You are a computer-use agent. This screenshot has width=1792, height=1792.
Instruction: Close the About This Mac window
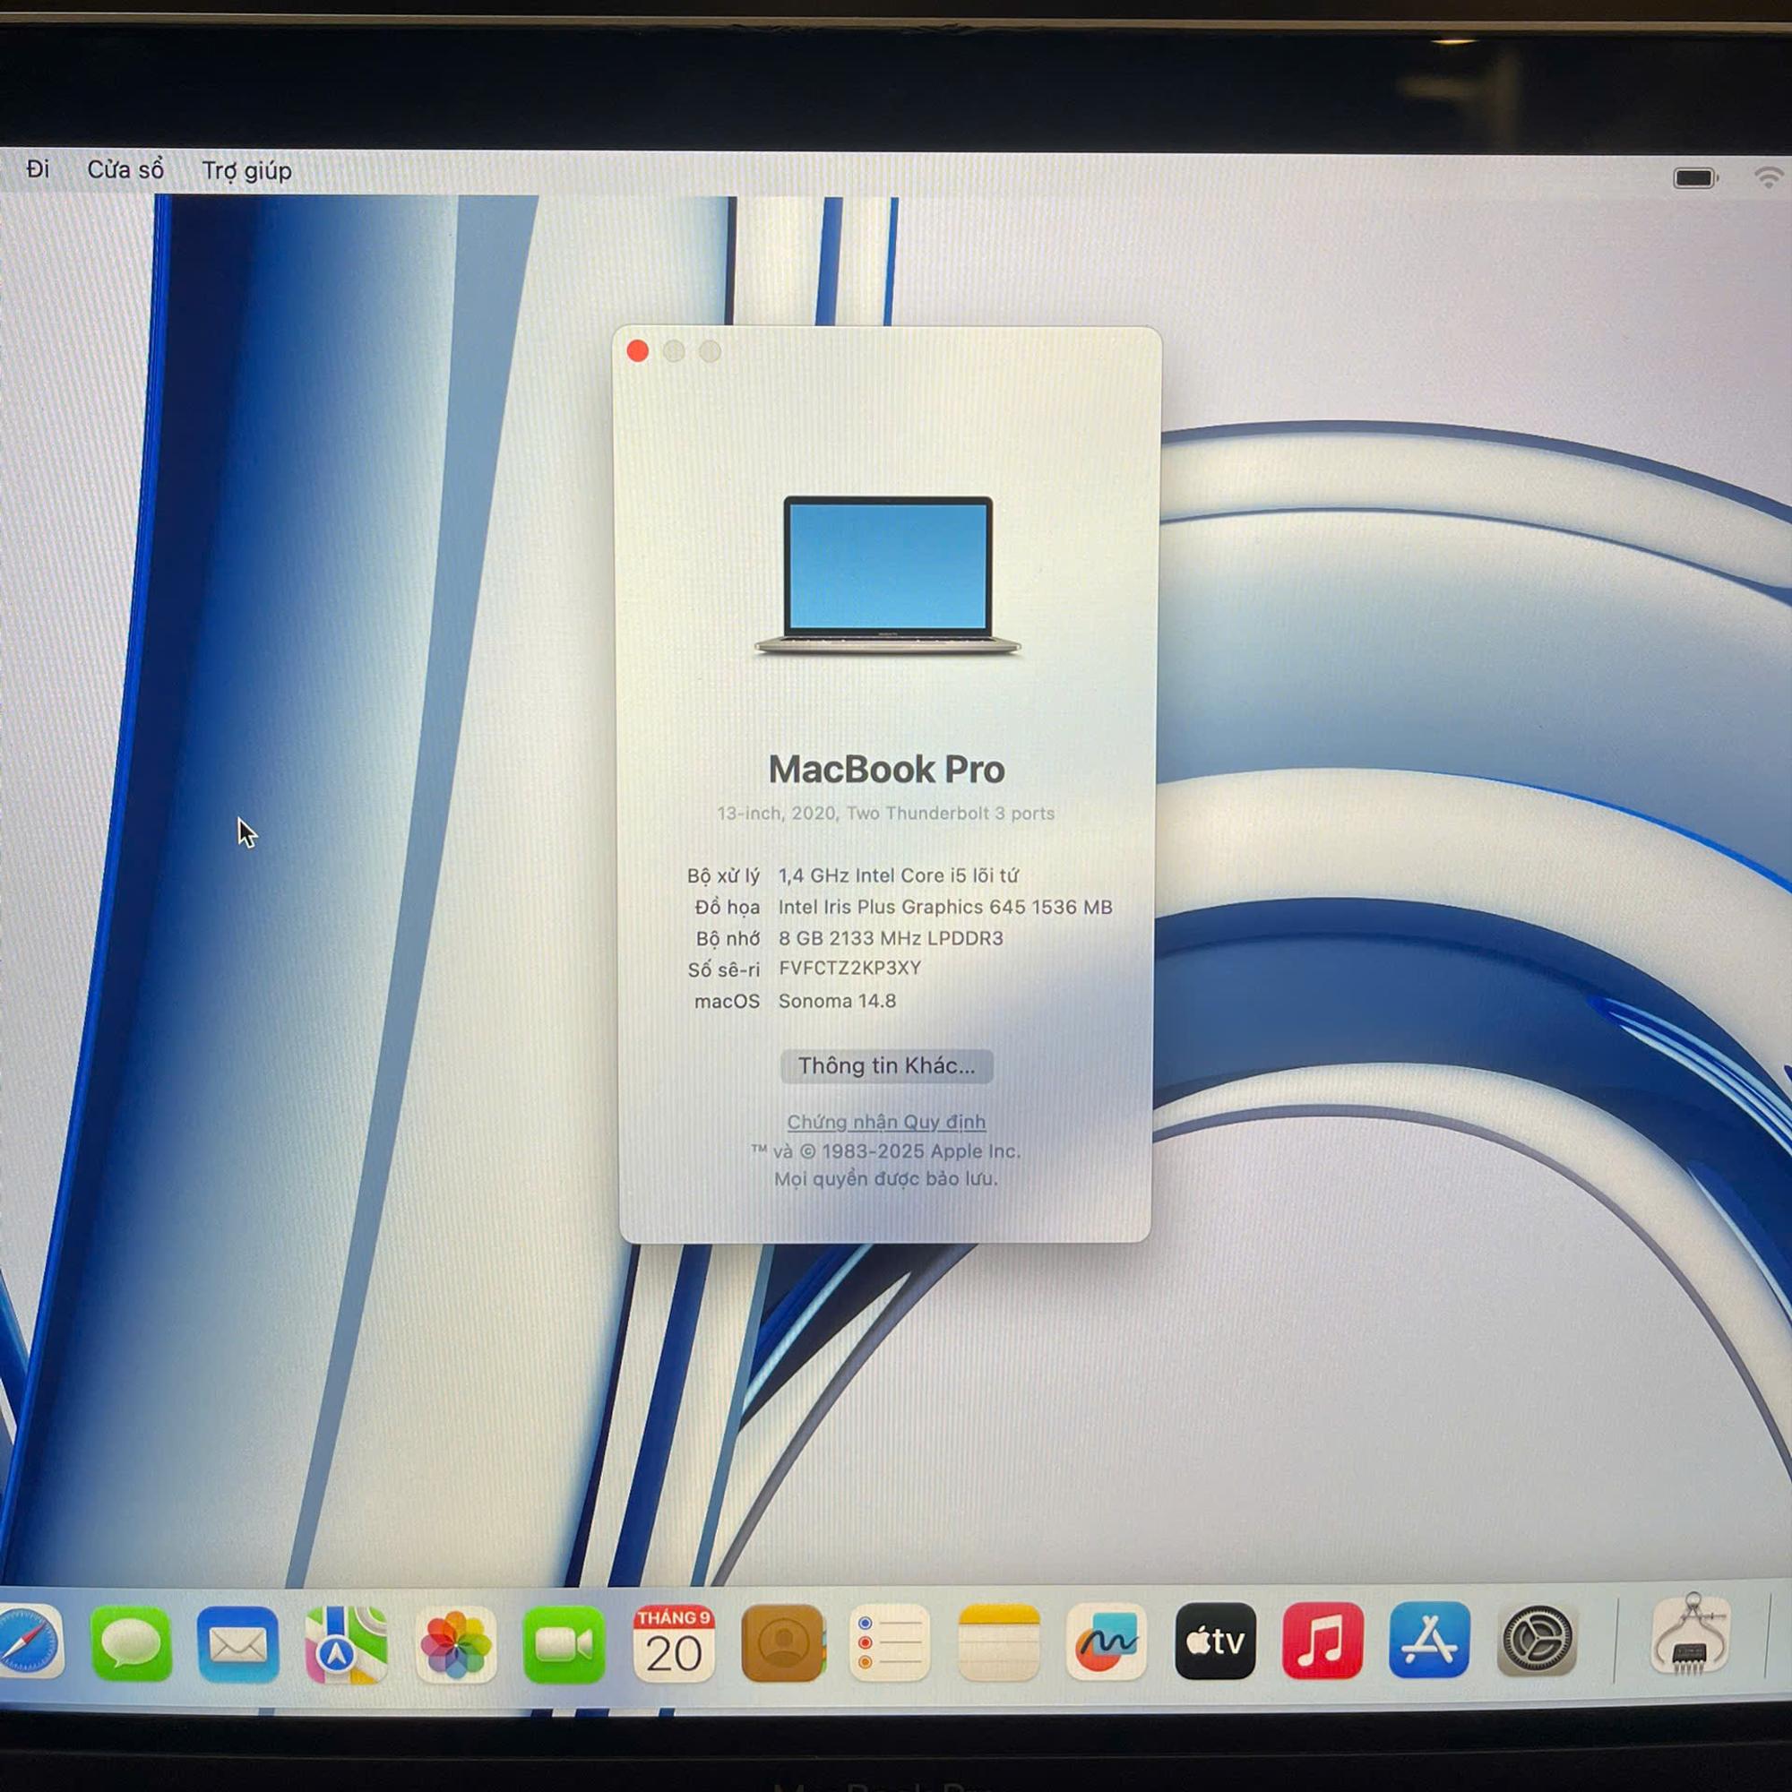tap(637, 350)
